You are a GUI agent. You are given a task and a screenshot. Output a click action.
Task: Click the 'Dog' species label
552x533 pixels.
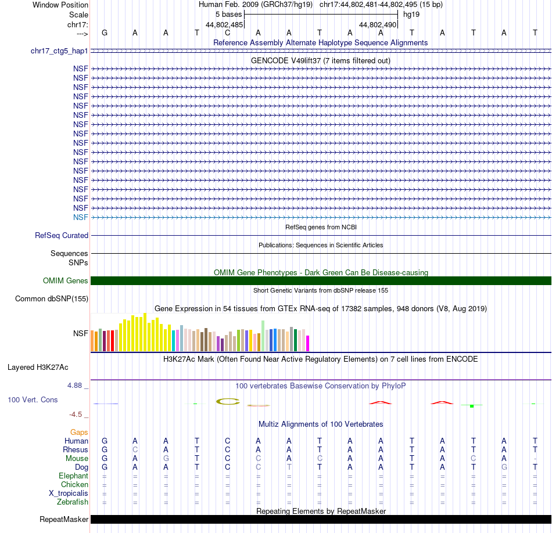click(x=81, y=467)
